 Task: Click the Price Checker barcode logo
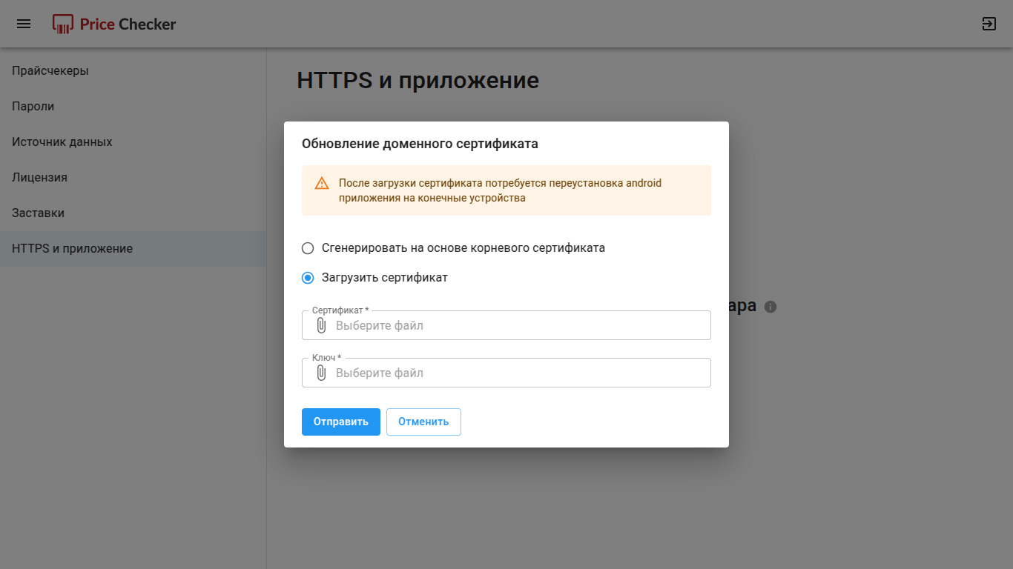coord(63,24)
